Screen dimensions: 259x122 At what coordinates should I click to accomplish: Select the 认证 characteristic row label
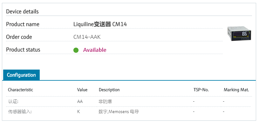click(x=13, y=101)
